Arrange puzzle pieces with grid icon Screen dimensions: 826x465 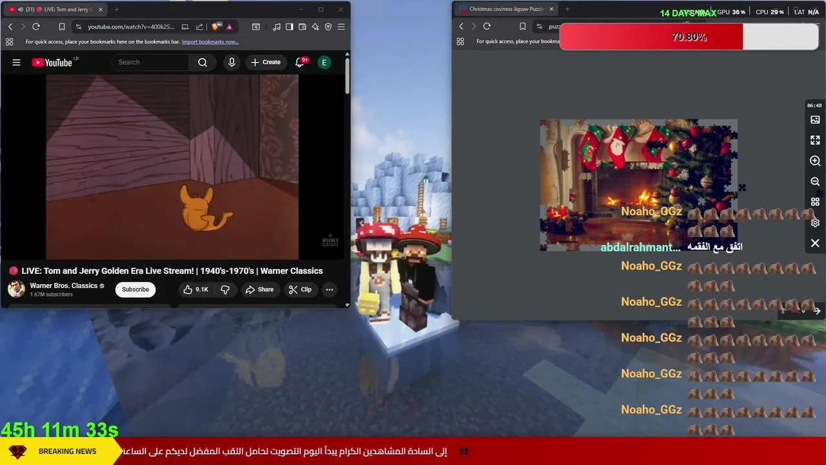point(815,202)
